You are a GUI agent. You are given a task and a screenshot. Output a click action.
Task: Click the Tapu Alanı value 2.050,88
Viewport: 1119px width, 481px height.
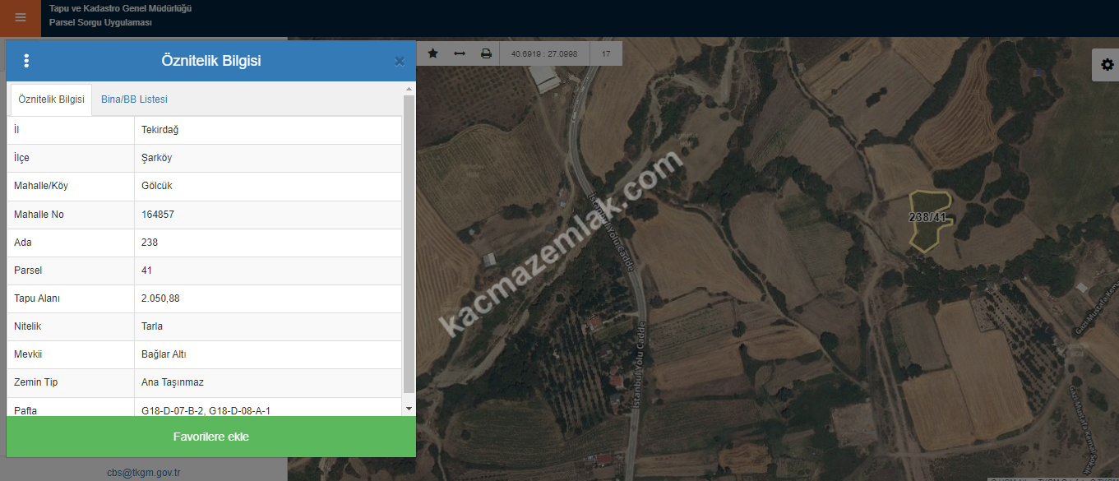click(x=267, y=298)
